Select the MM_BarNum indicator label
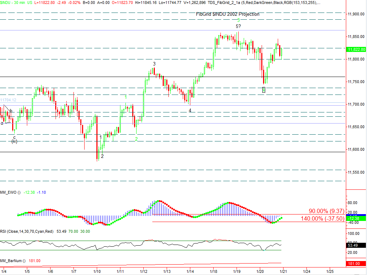Screen dimensions: 367x275 pos(13,261)
